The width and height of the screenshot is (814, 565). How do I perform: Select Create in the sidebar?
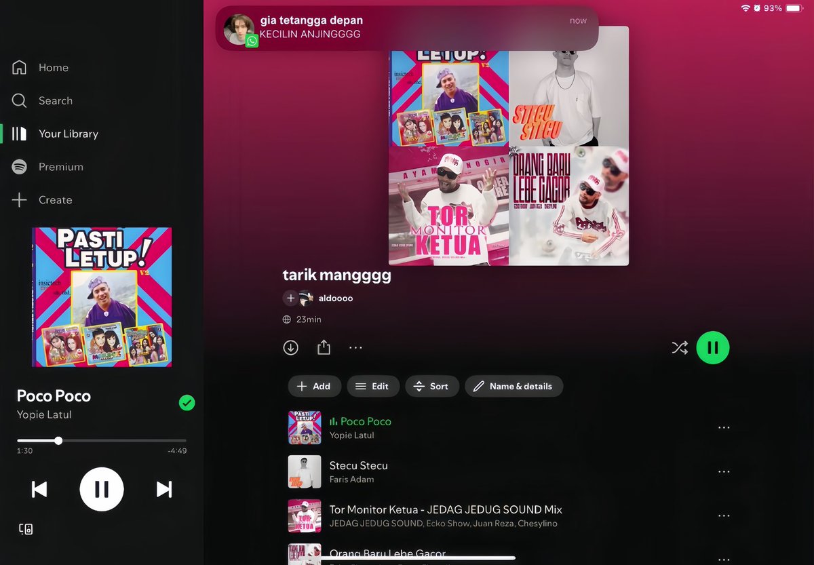42,200
